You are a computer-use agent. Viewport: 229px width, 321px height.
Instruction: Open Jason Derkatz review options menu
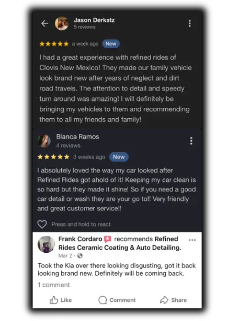pyautogui.click(x=190, y=23)
